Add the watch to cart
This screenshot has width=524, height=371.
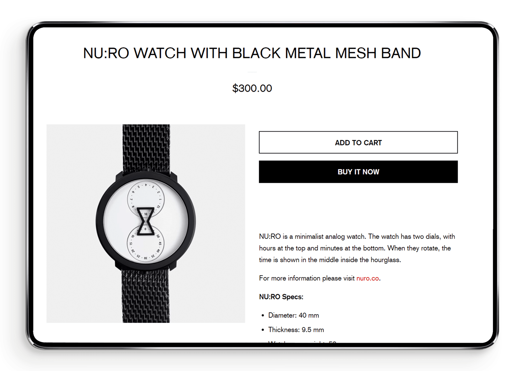358,142
